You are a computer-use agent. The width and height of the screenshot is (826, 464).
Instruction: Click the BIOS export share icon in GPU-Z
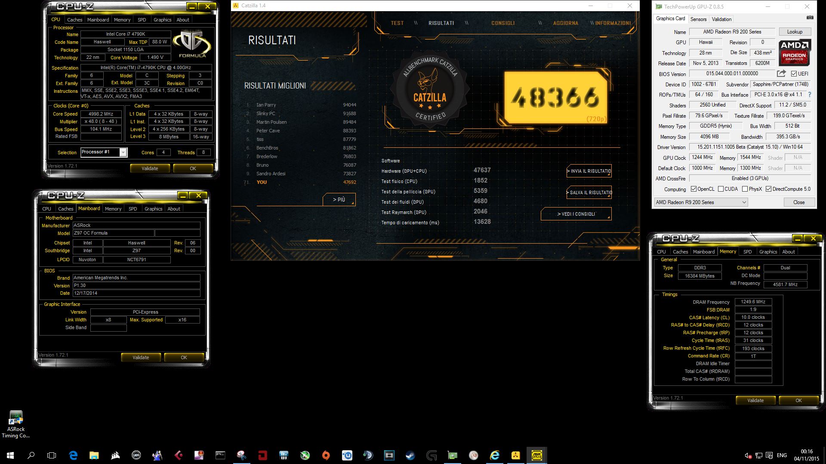[781, 73]
